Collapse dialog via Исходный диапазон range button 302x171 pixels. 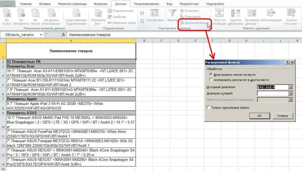click(290, 87)
